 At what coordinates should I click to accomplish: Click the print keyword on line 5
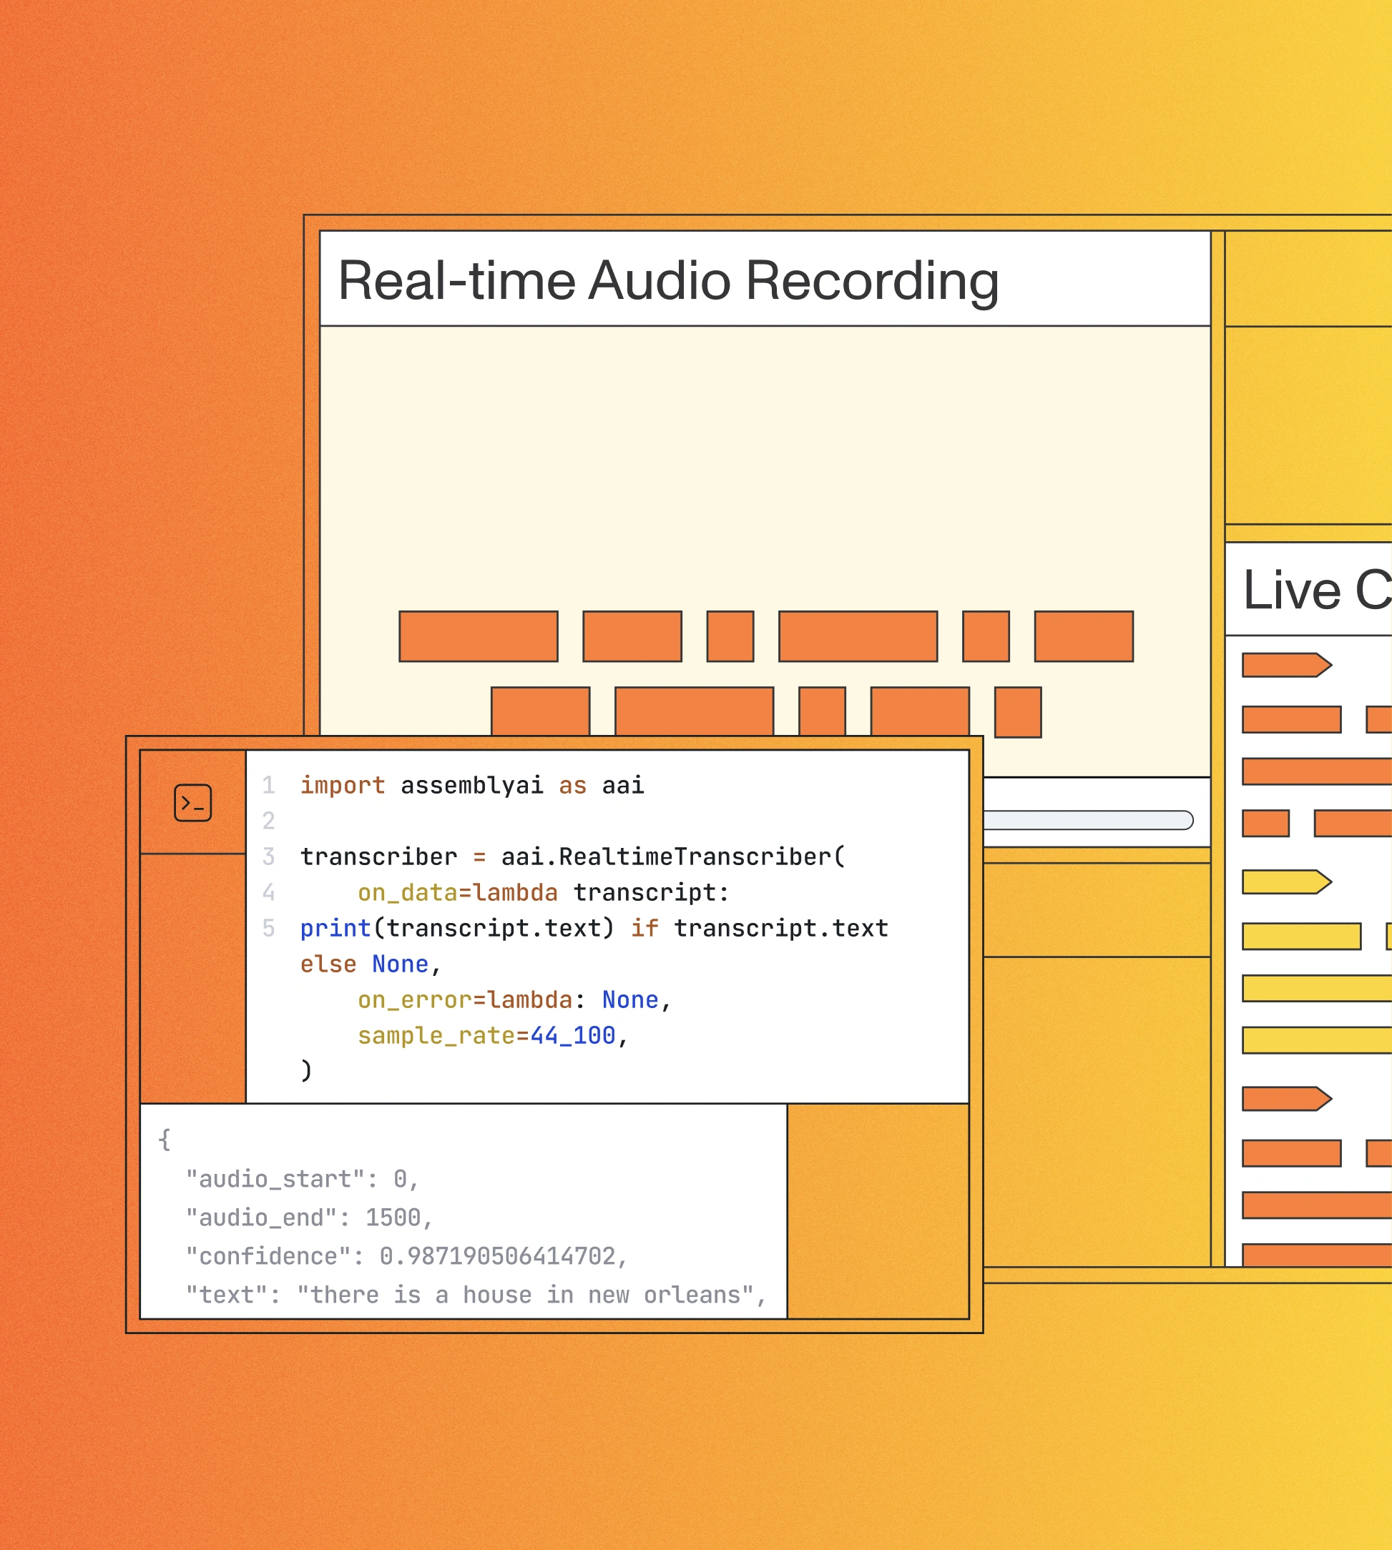[335, 928]
